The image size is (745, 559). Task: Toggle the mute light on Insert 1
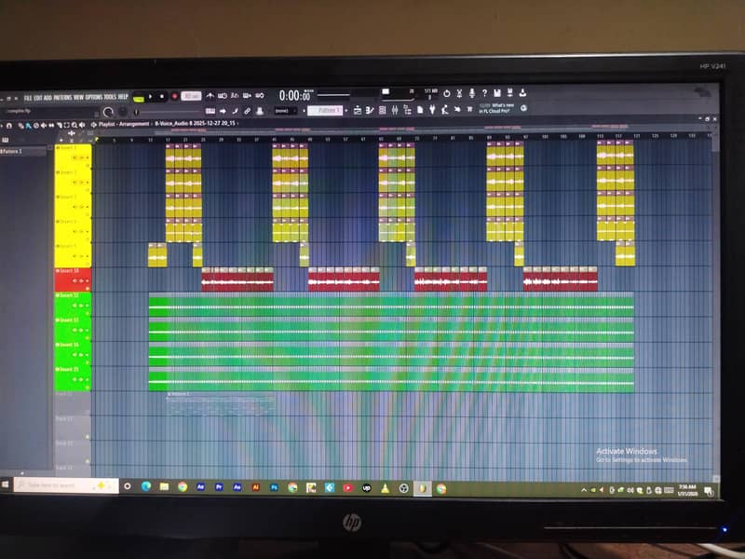[x=58, y=149]
